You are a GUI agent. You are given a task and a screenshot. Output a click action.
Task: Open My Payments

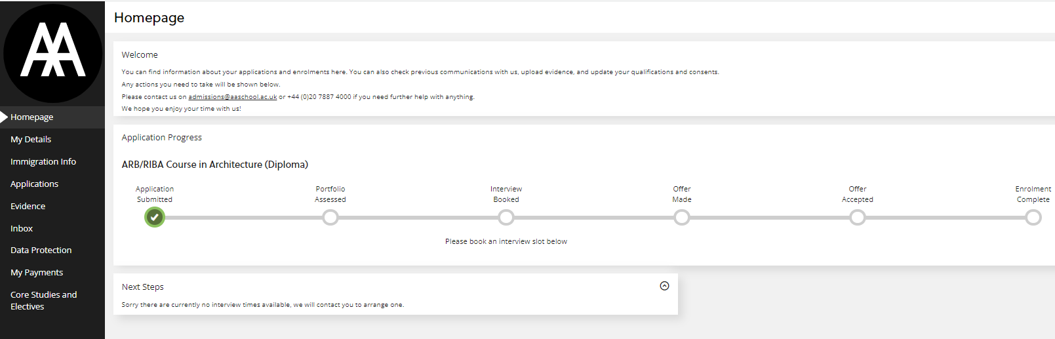tap(37, 273)
